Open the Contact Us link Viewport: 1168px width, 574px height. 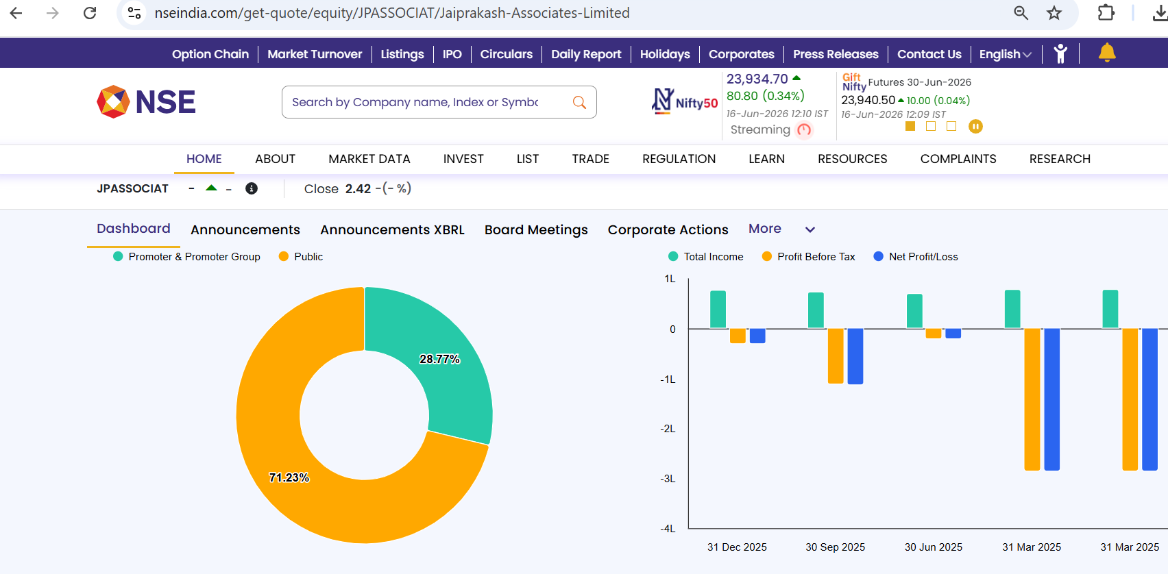click(x=929, y=54)
